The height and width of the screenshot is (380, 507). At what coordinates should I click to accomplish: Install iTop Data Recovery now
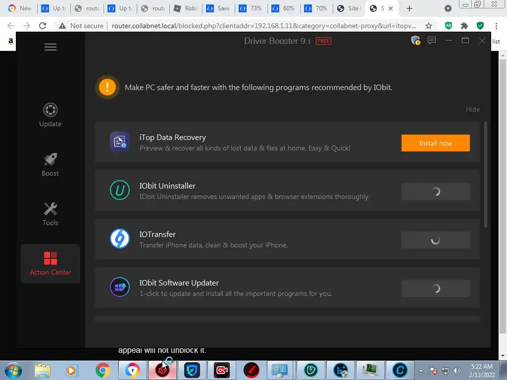436,143
